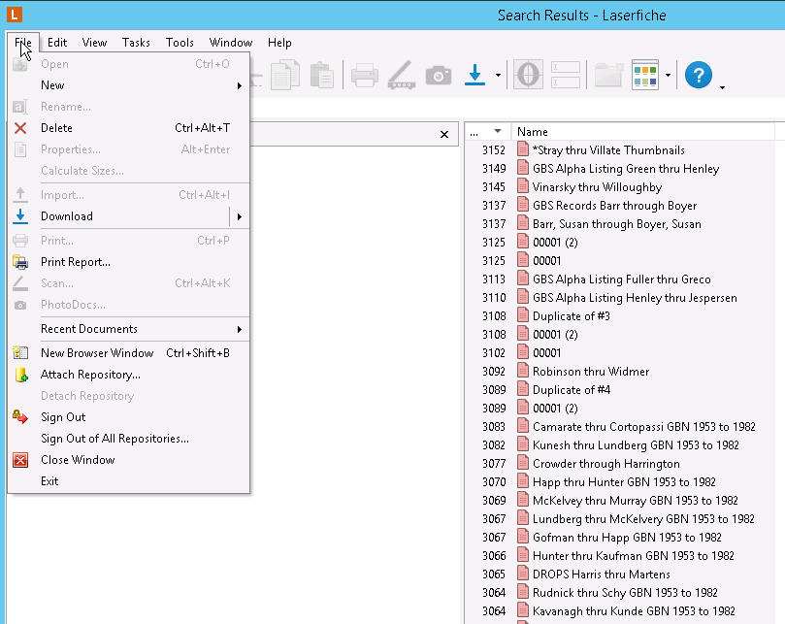The height and width of the screenshot is (624, 785).
Task: Select GBS Records Barr through Boyer
Action: (614, 206)
